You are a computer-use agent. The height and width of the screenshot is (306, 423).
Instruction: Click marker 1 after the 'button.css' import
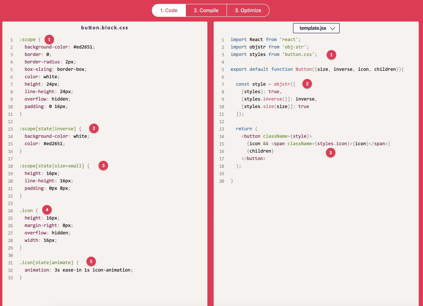click(331, 55)
